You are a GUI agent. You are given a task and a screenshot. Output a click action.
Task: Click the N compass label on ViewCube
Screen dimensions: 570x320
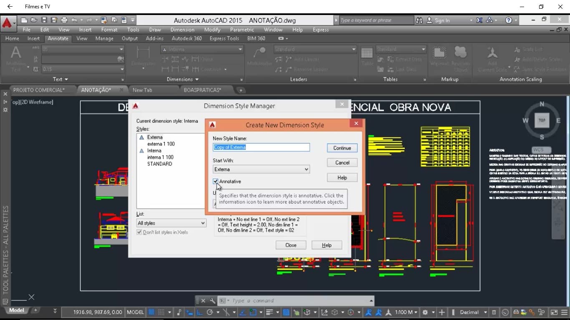[542, 104]
